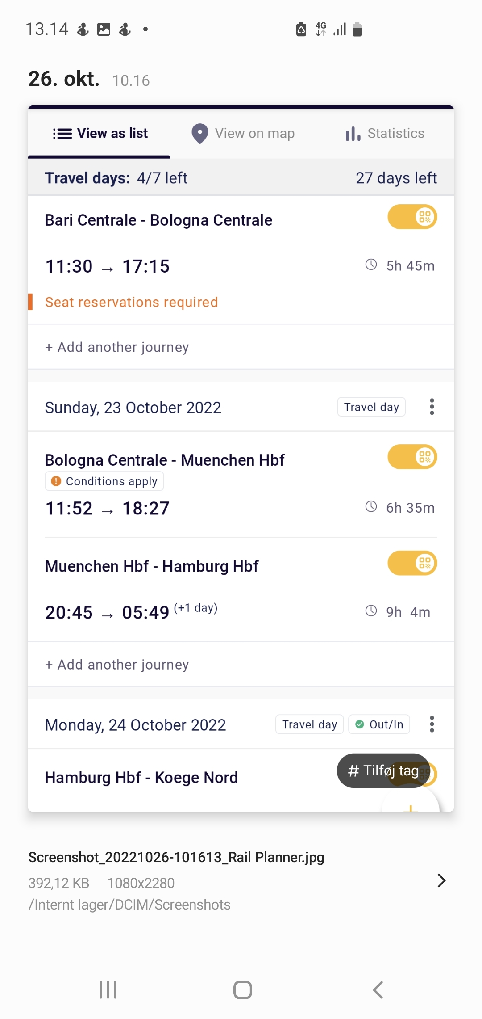Viewport: 482px width, 1019px height.
Task: Toggle Muenchen Hbf - Hamburg Hbf journey switch
Action: click(x=412, y=563)
